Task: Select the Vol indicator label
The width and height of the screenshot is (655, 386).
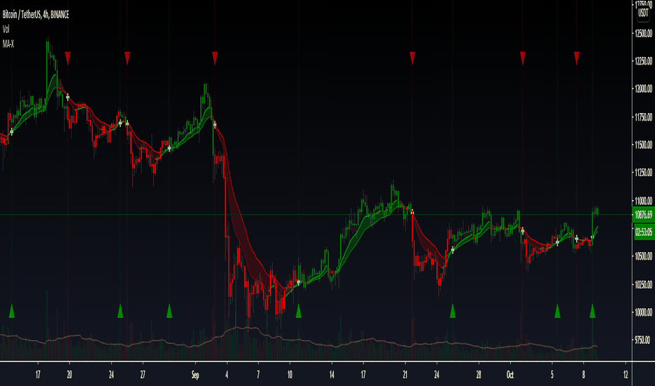Action: (6, 29)
